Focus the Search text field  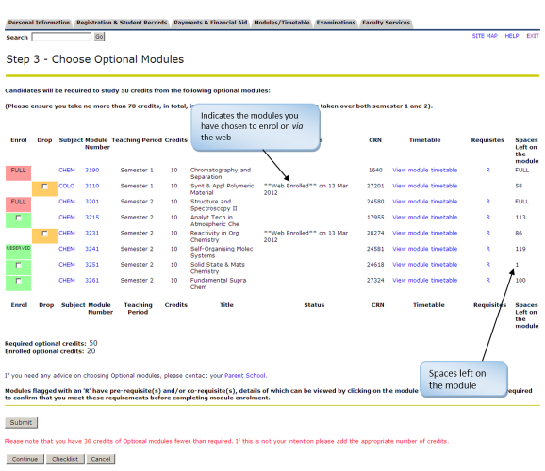coord(61,37)
